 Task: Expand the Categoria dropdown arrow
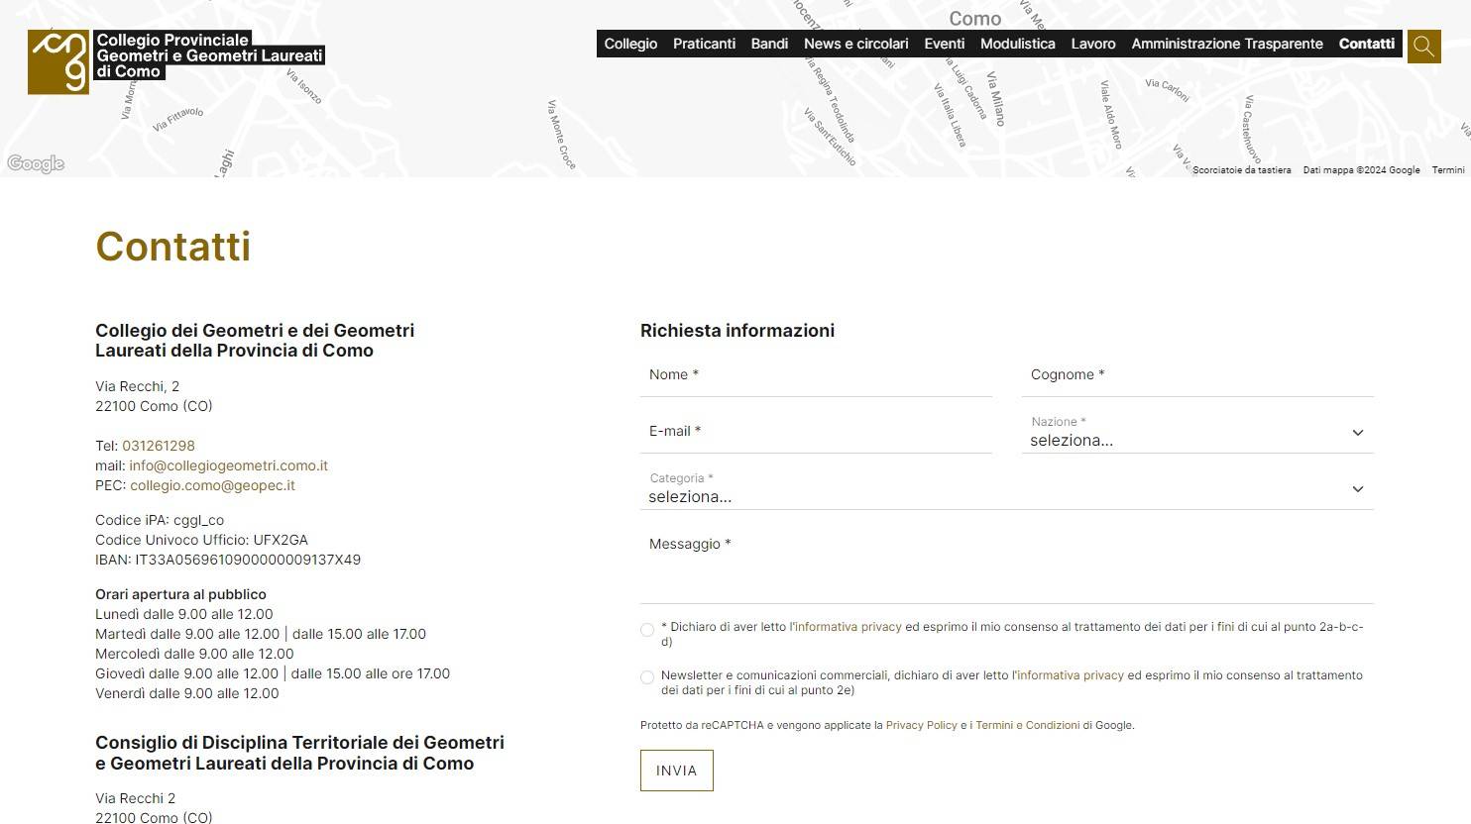1358,489
